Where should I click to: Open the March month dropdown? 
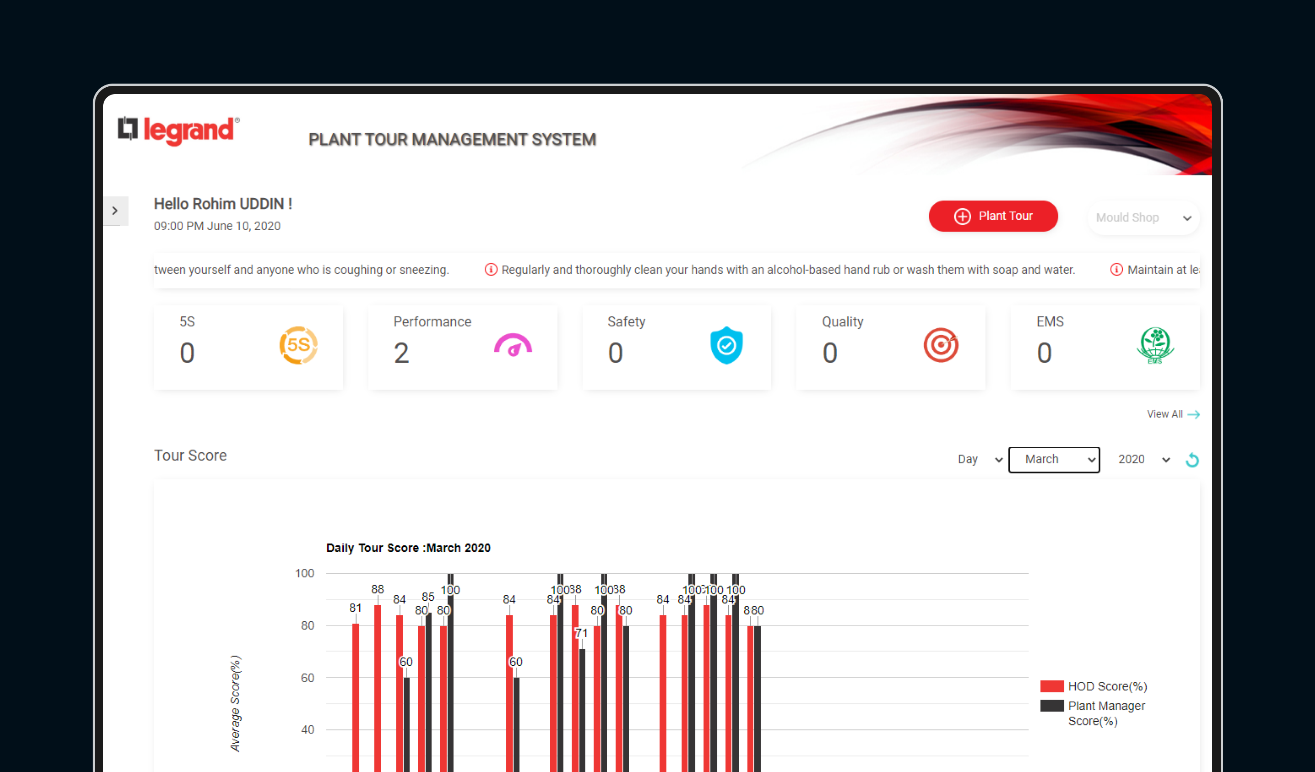pos(1053,460)
